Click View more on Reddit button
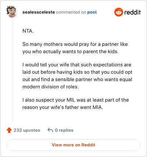 point(73,145)
